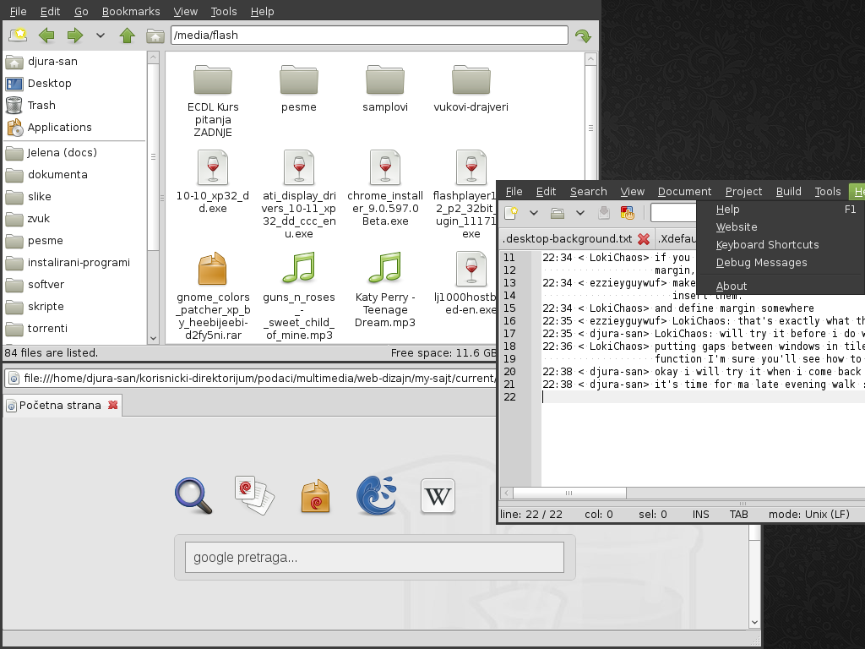865x649 pixels.
Task: Reload the /media/flash folder view
Action: 582,35
